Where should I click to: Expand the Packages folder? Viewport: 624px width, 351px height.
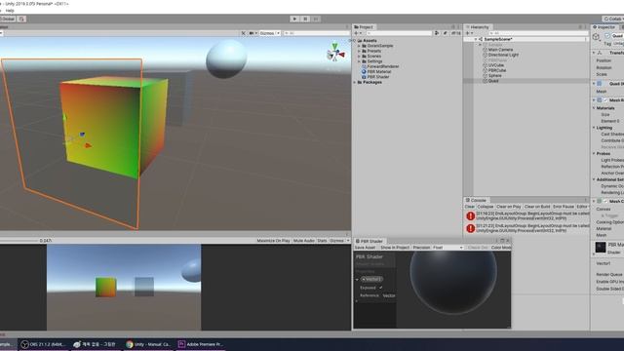click(355, 82)
